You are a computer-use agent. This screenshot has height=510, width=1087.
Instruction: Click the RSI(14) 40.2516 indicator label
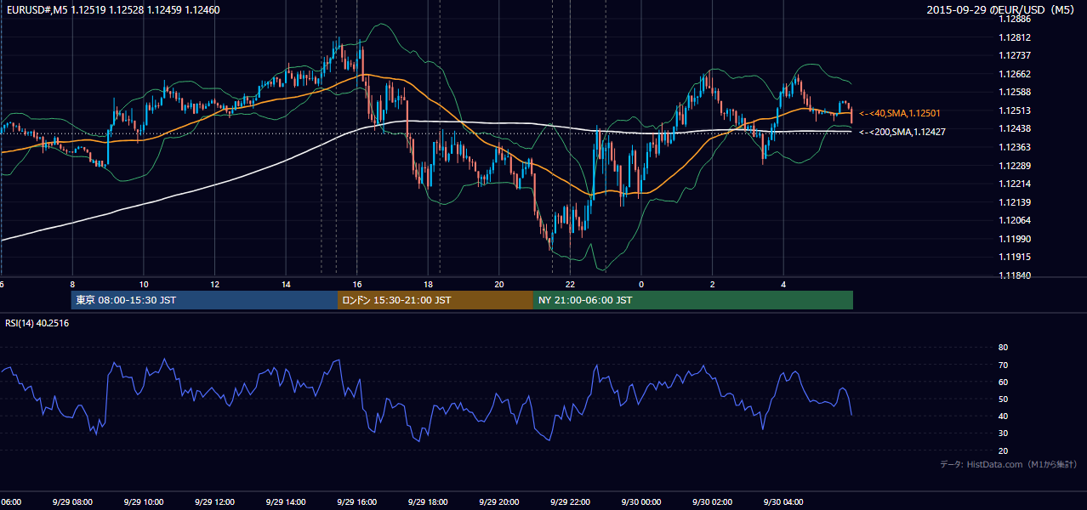37,323
